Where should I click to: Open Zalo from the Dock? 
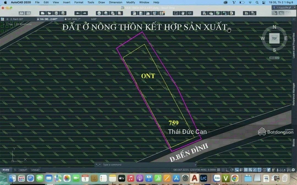[x=217, y=178]
